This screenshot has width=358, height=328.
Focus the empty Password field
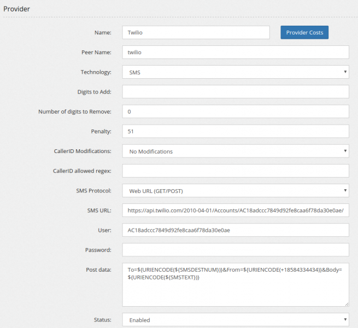(x=235, y=250)
